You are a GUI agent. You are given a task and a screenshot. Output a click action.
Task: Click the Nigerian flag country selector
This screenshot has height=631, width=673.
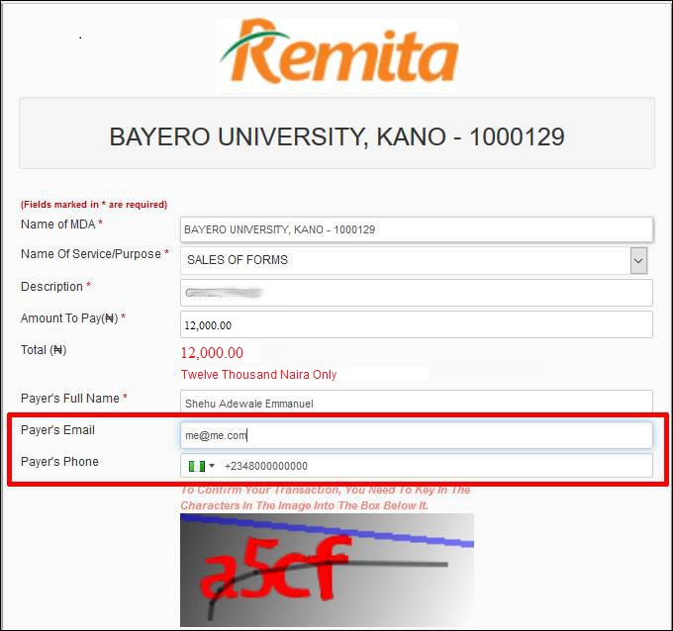click(201, 466)
